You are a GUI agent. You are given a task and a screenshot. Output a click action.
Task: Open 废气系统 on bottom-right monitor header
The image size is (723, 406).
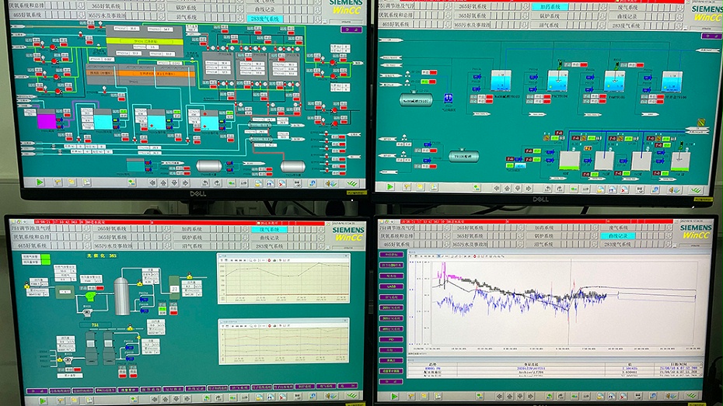click(618, 227)
